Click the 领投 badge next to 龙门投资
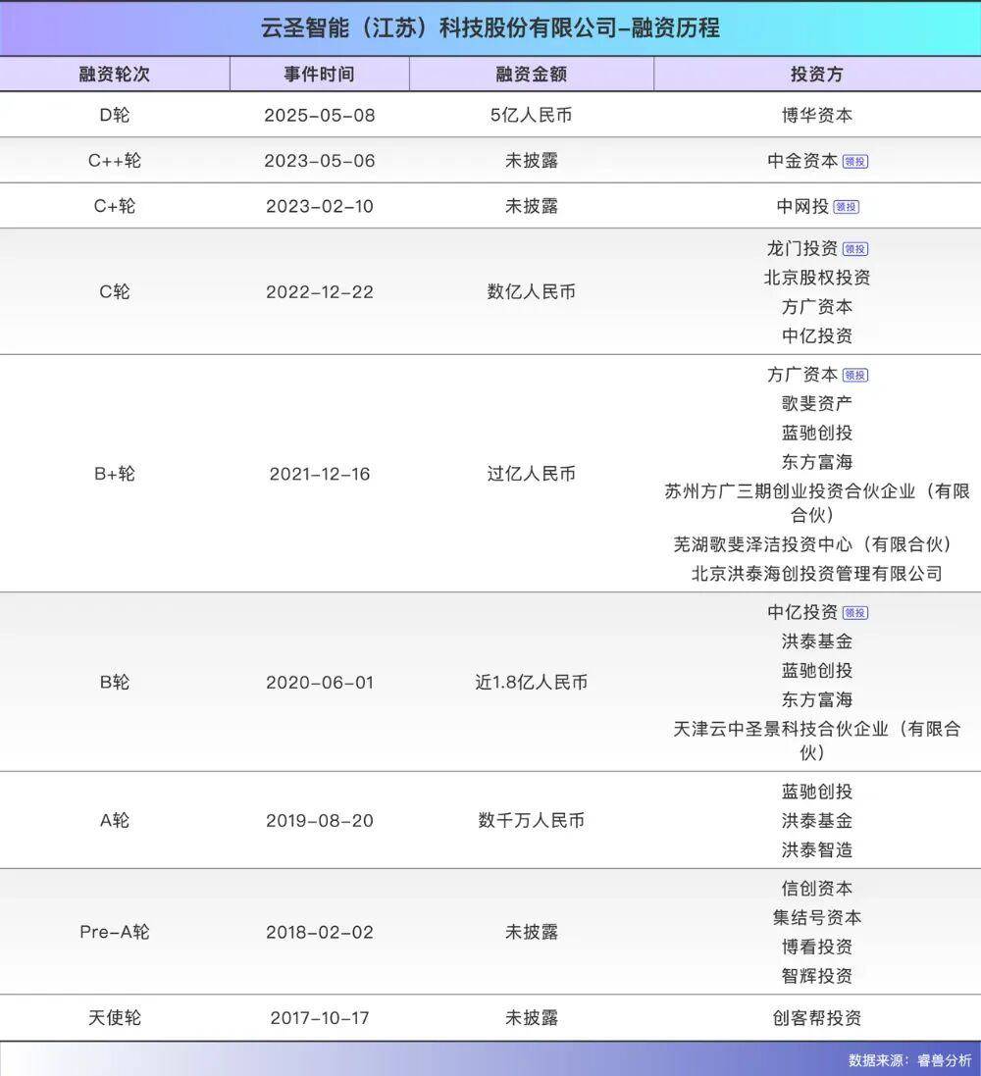This screenshot has width=981, height=1076. (855, 249)
